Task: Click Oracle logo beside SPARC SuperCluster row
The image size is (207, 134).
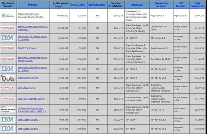Action: [x=8, y=27]
